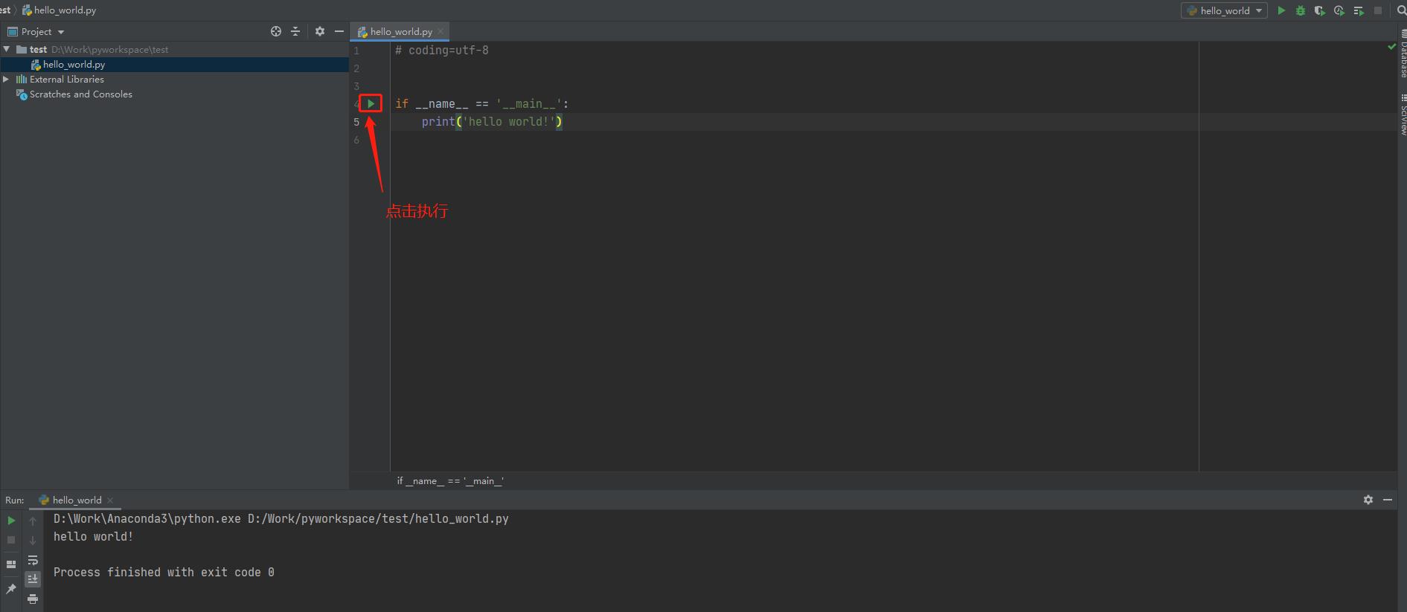Toggle soft-wrap in the Run console
Viewport: 1407px width, 612px height.
click(x=33, y=560)
